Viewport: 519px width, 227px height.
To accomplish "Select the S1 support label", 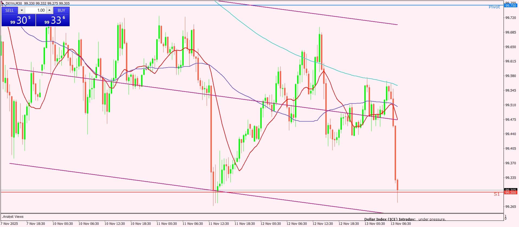I will coord(497,194).
